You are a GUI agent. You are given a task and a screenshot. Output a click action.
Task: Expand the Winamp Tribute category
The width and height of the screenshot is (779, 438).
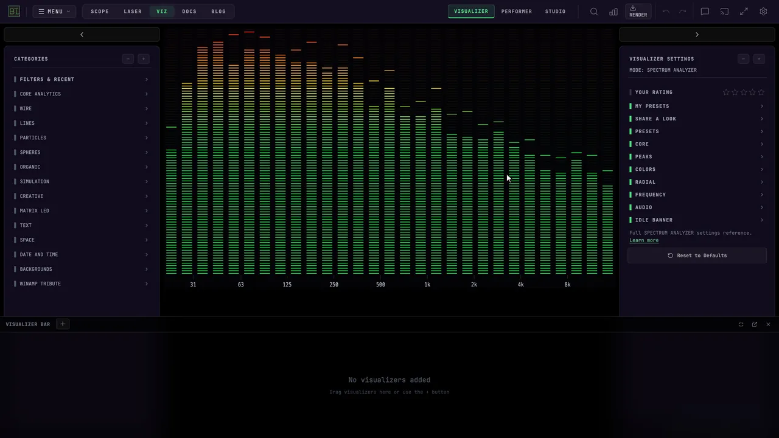click(82, 283)
